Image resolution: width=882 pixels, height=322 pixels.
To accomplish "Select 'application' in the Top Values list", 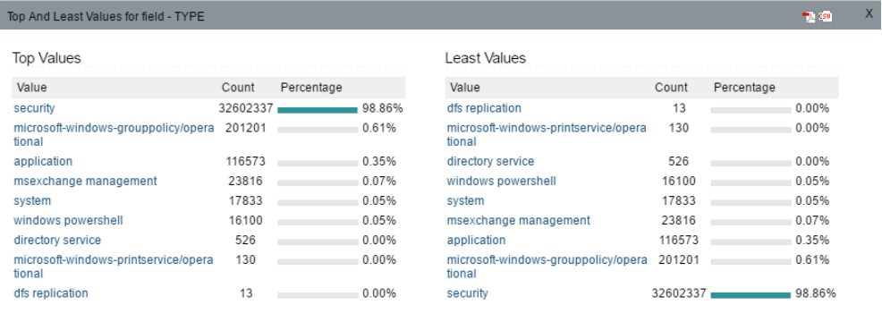I will (x=43, y=162).
